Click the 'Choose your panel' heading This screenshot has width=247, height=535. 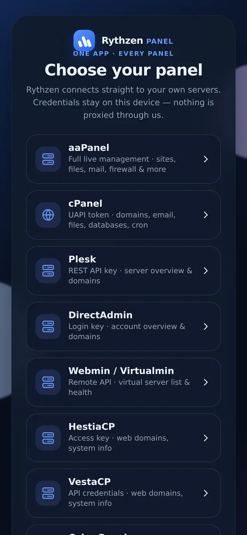tap(123, 70)
